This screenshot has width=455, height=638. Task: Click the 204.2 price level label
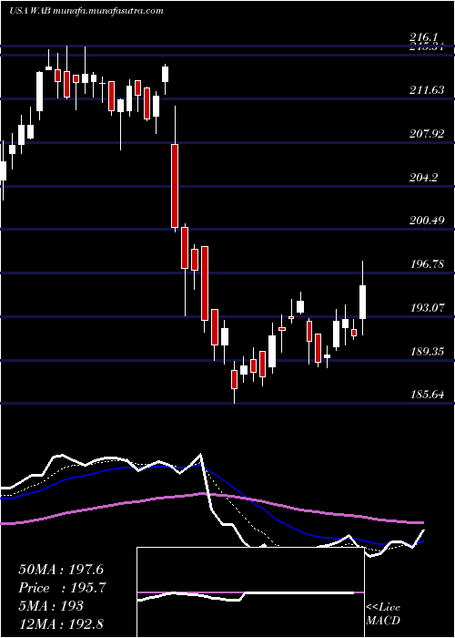point(424,177)
